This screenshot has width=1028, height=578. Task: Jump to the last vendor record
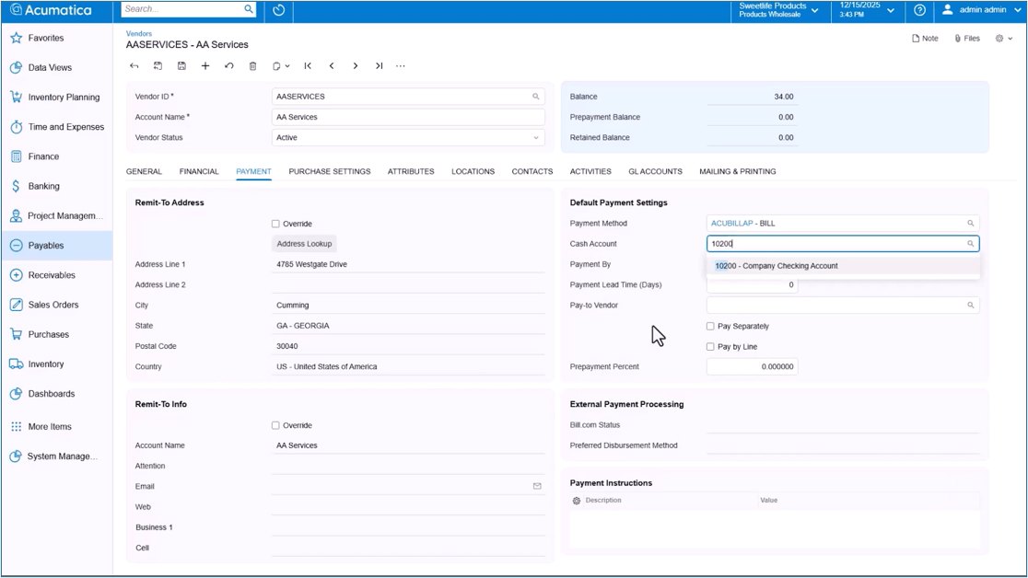pyautogui.click(x=378, y=65)
